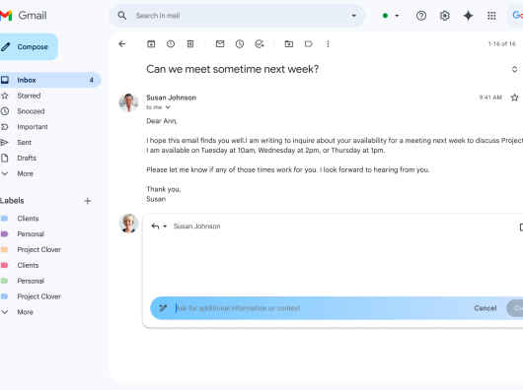
Task: Expand recipient details next to "to me"
Action: [x=168, y=107]
